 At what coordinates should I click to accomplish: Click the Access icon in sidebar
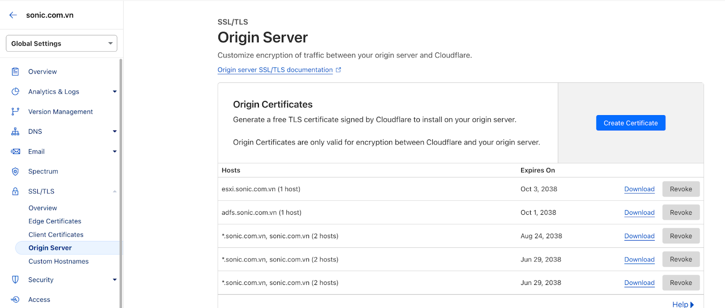tap(15, 299)
